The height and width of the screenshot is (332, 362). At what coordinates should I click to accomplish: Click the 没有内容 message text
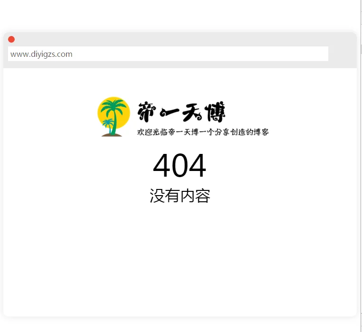click(x=180, y=196)
